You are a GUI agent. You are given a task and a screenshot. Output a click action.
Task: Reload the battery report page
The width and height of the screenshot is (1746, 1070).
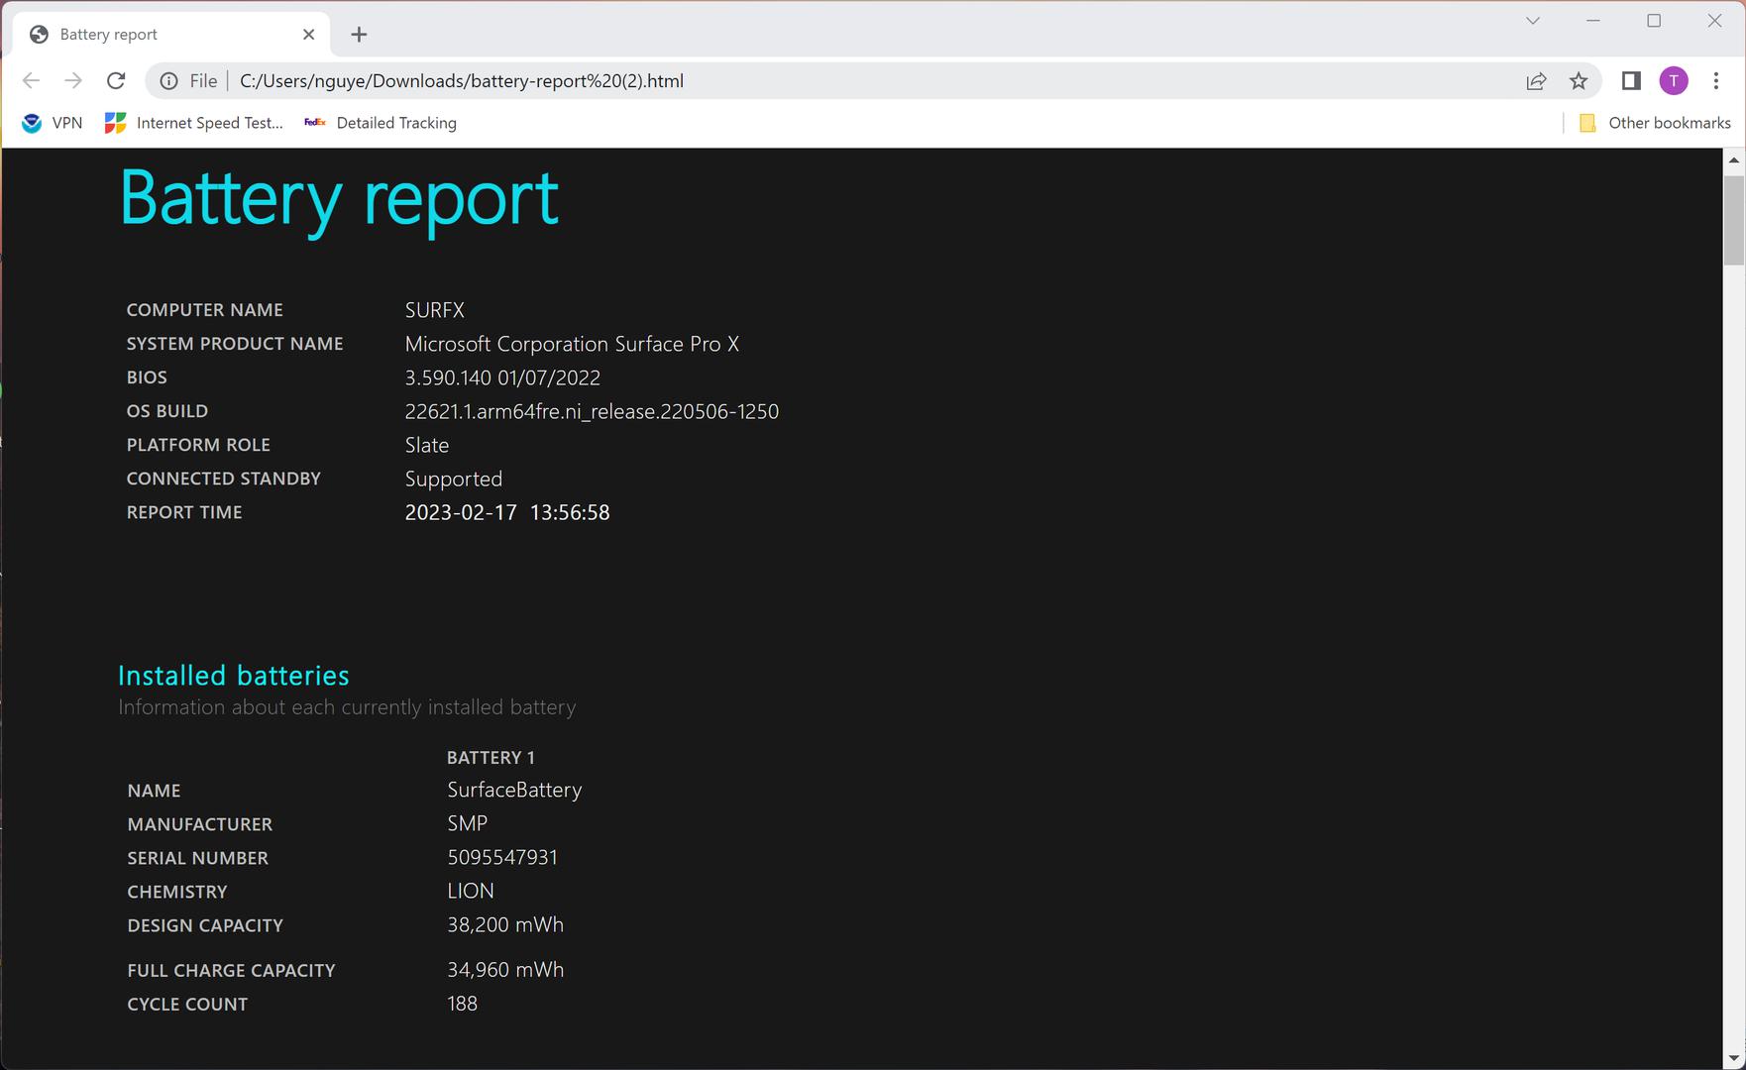coord(116,81)
